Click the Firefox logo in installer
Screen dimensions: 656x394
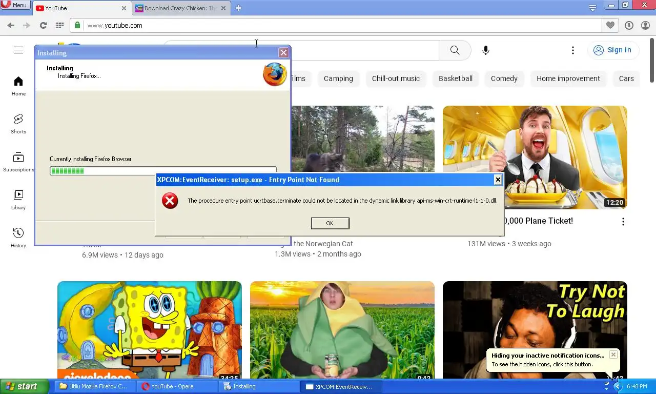(x=275, y=74)
